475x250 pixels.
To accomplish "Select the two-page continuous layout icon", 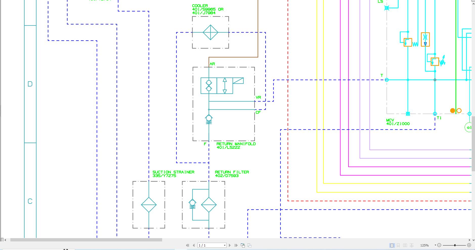I will click(412, 245).
